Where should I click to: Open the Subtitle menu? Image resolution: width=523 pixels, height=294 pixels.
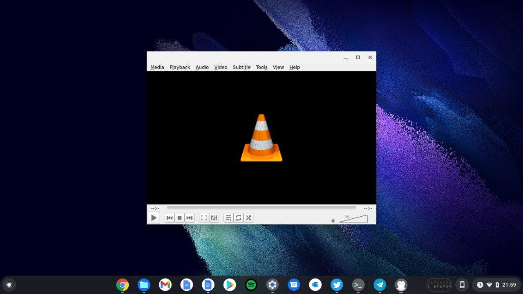tap(241, 67)
